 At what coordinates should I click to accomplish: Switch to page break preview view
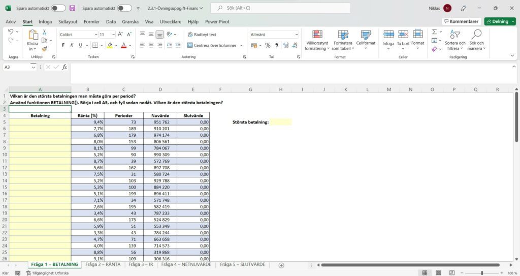[451, 272]
